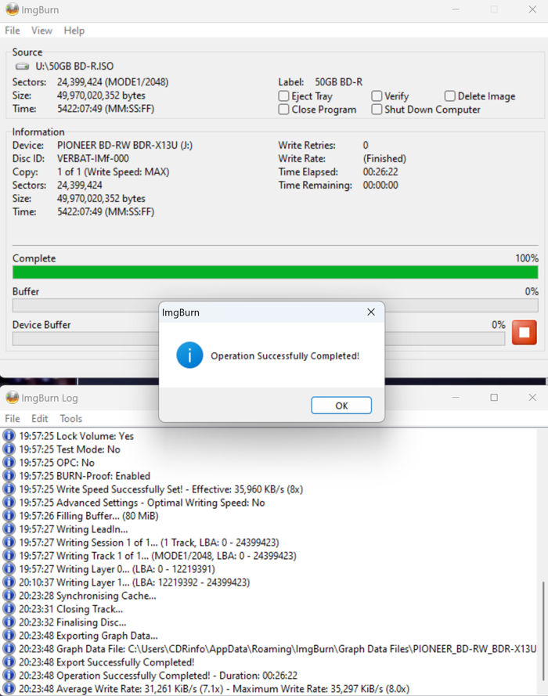548x696 pixels.
Task: Click info icon on Average Write Rate row
Action: coord(9,688)
